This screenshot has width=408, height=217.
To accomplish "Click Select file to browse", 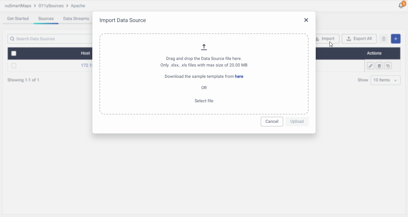I will pos(204,101).
